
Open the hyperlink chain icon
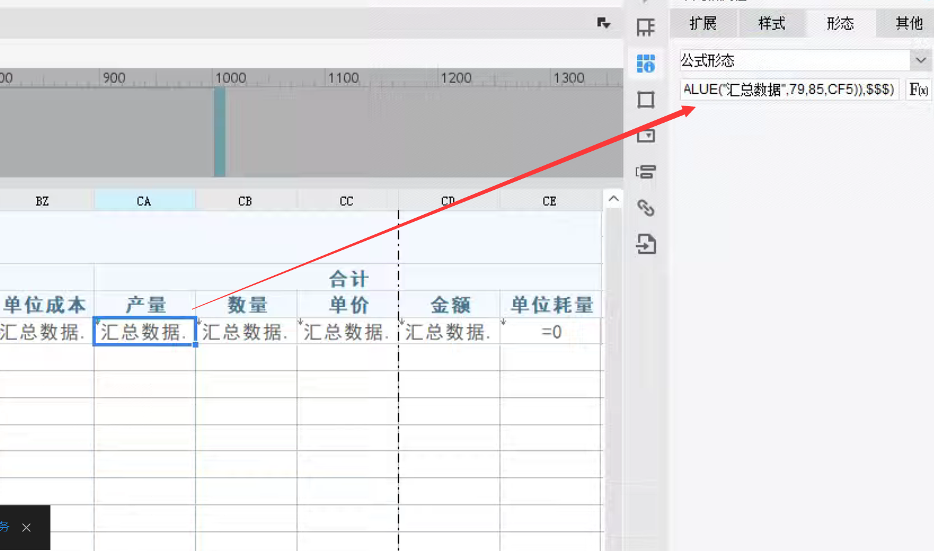646,208
